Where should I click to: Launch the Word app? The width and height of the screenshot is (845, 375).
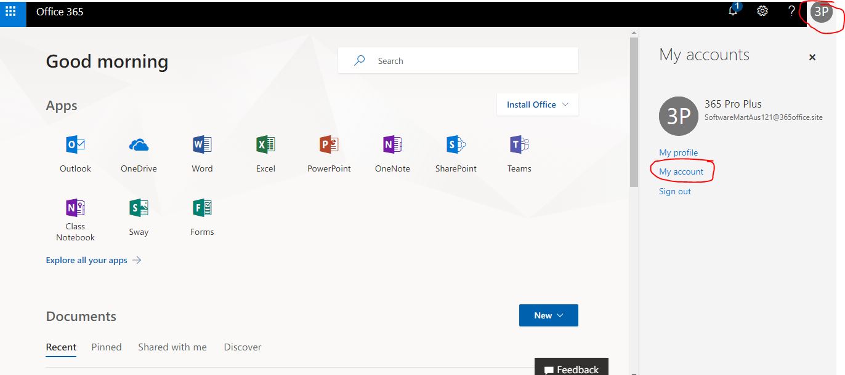click(x=202, y=154)
